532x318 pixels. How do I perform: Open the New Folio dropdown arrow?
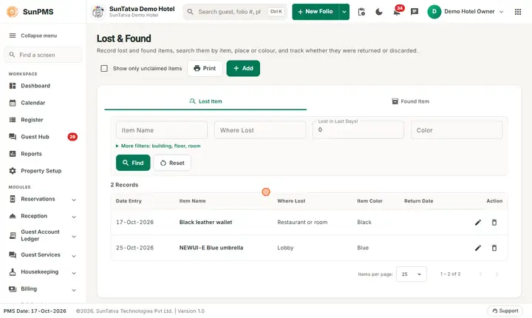point(344,12)
